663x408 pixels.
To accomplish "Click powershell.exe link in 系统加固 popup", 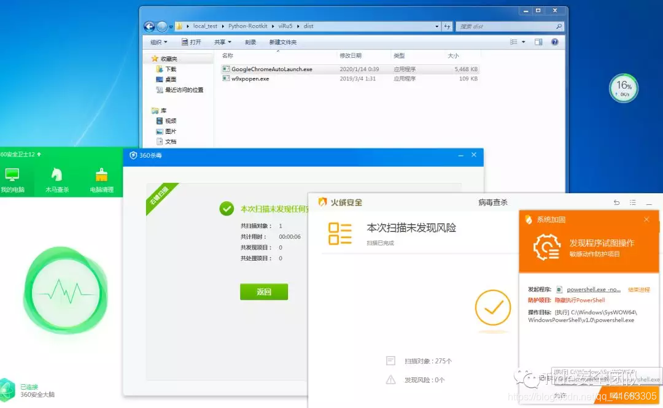I will point(593,290).
